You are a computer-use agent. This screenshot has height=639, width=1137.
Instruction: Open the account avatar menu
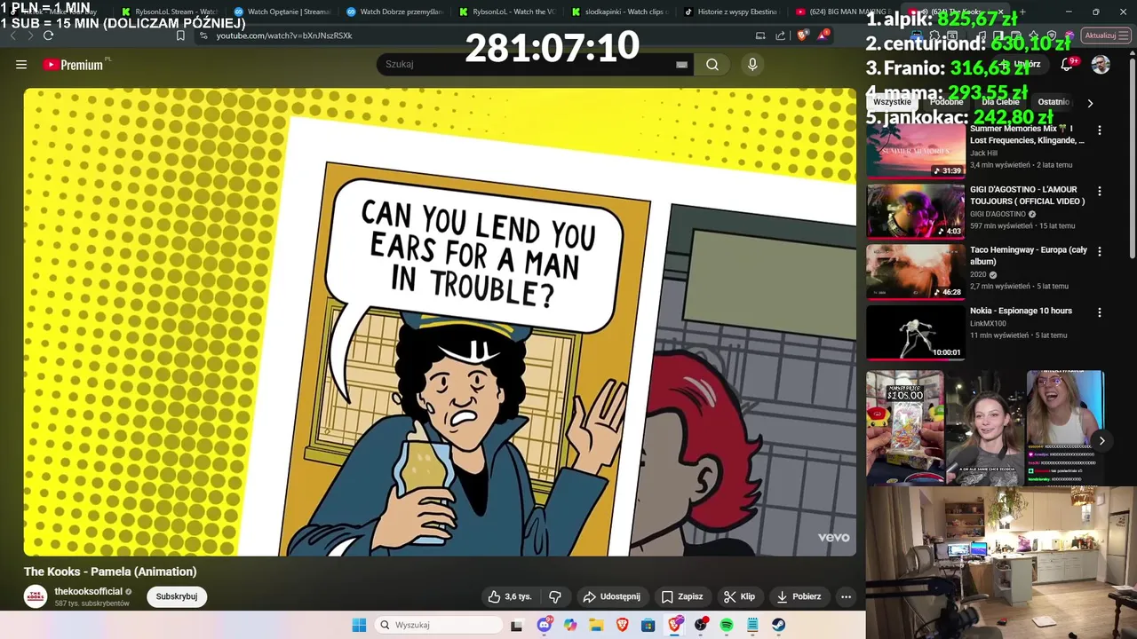click(1101, 65)
